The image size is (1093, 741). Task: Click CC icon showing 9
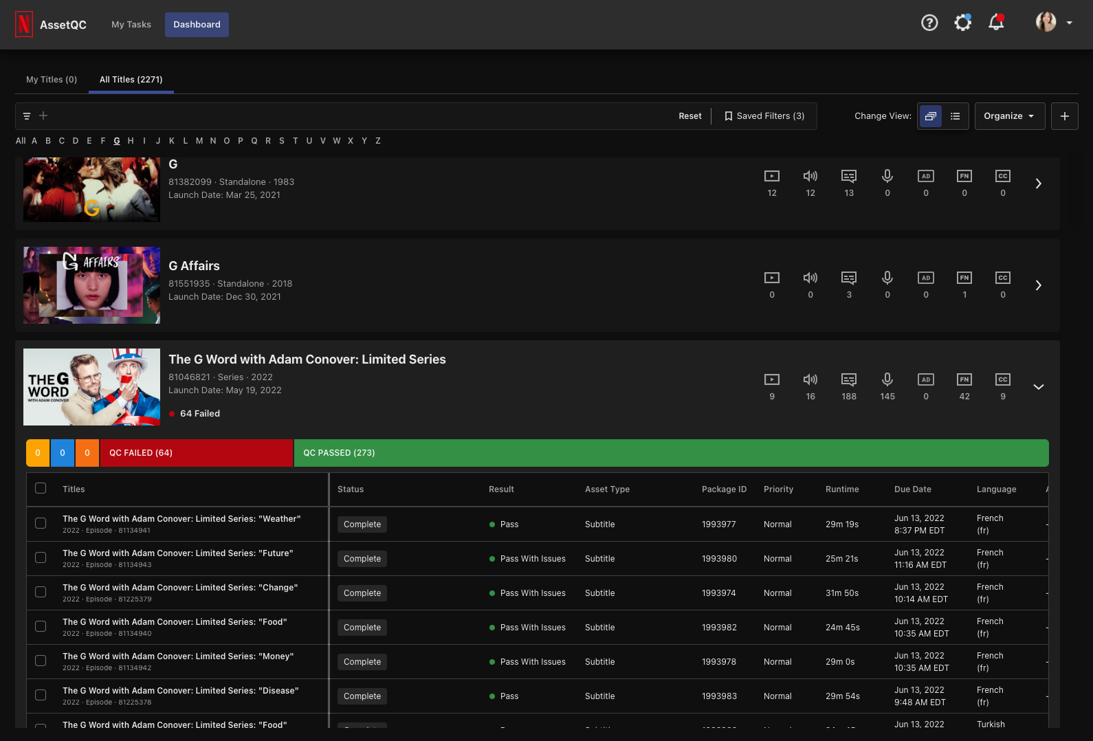pyautogui.click(x=1003, y=379)
